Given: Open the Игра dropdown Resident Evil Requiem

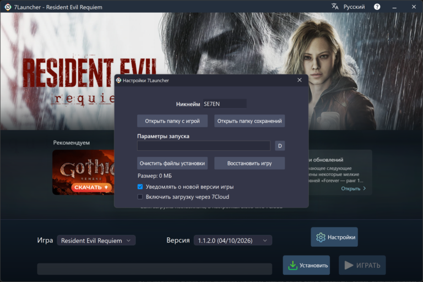Looking at the screenshot, I should 96,241.
